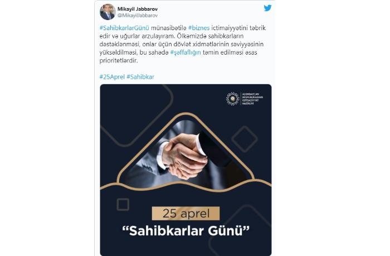Click the tweet body text paragraph
Viewport: 390px width, 256px height.
click(x=183, y=44)
